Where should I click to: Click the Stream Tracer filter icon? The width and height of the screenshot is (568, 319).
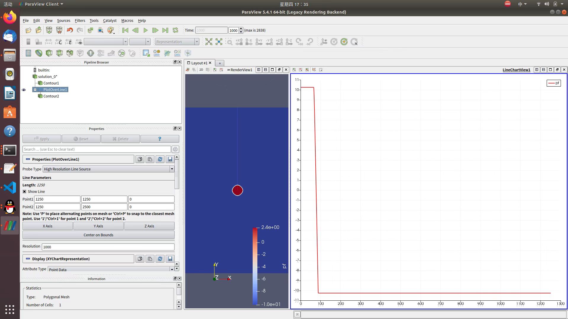[x=101, y=53]
